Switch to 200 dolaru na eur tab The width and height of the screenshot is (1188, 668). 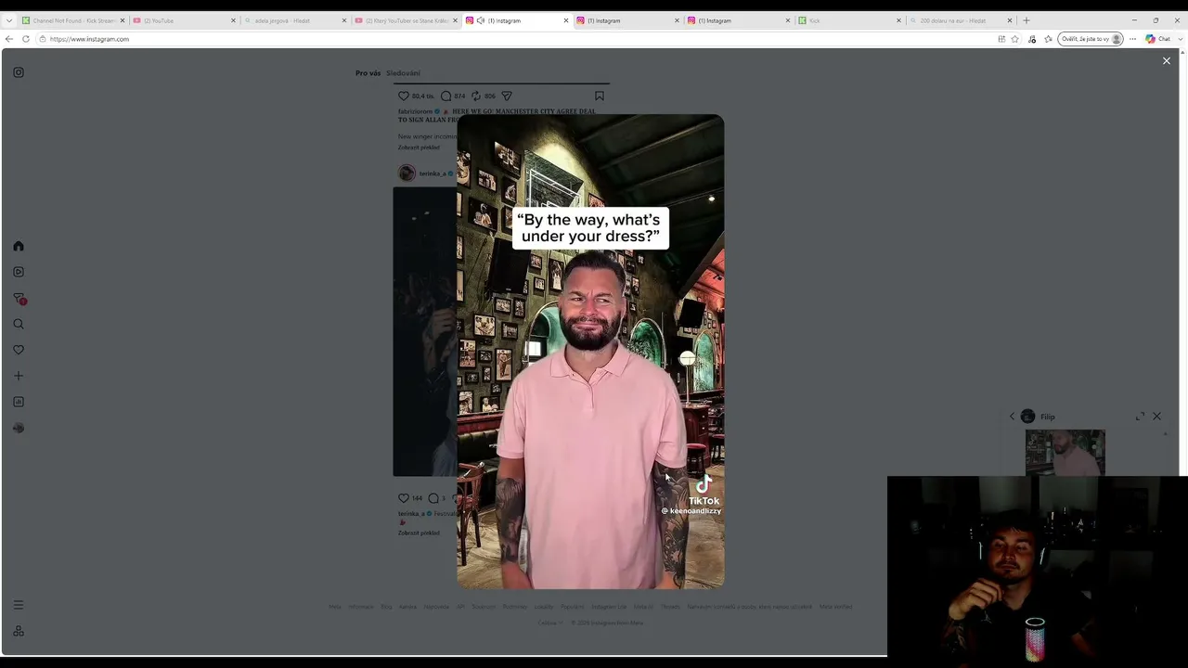[961, 20]
